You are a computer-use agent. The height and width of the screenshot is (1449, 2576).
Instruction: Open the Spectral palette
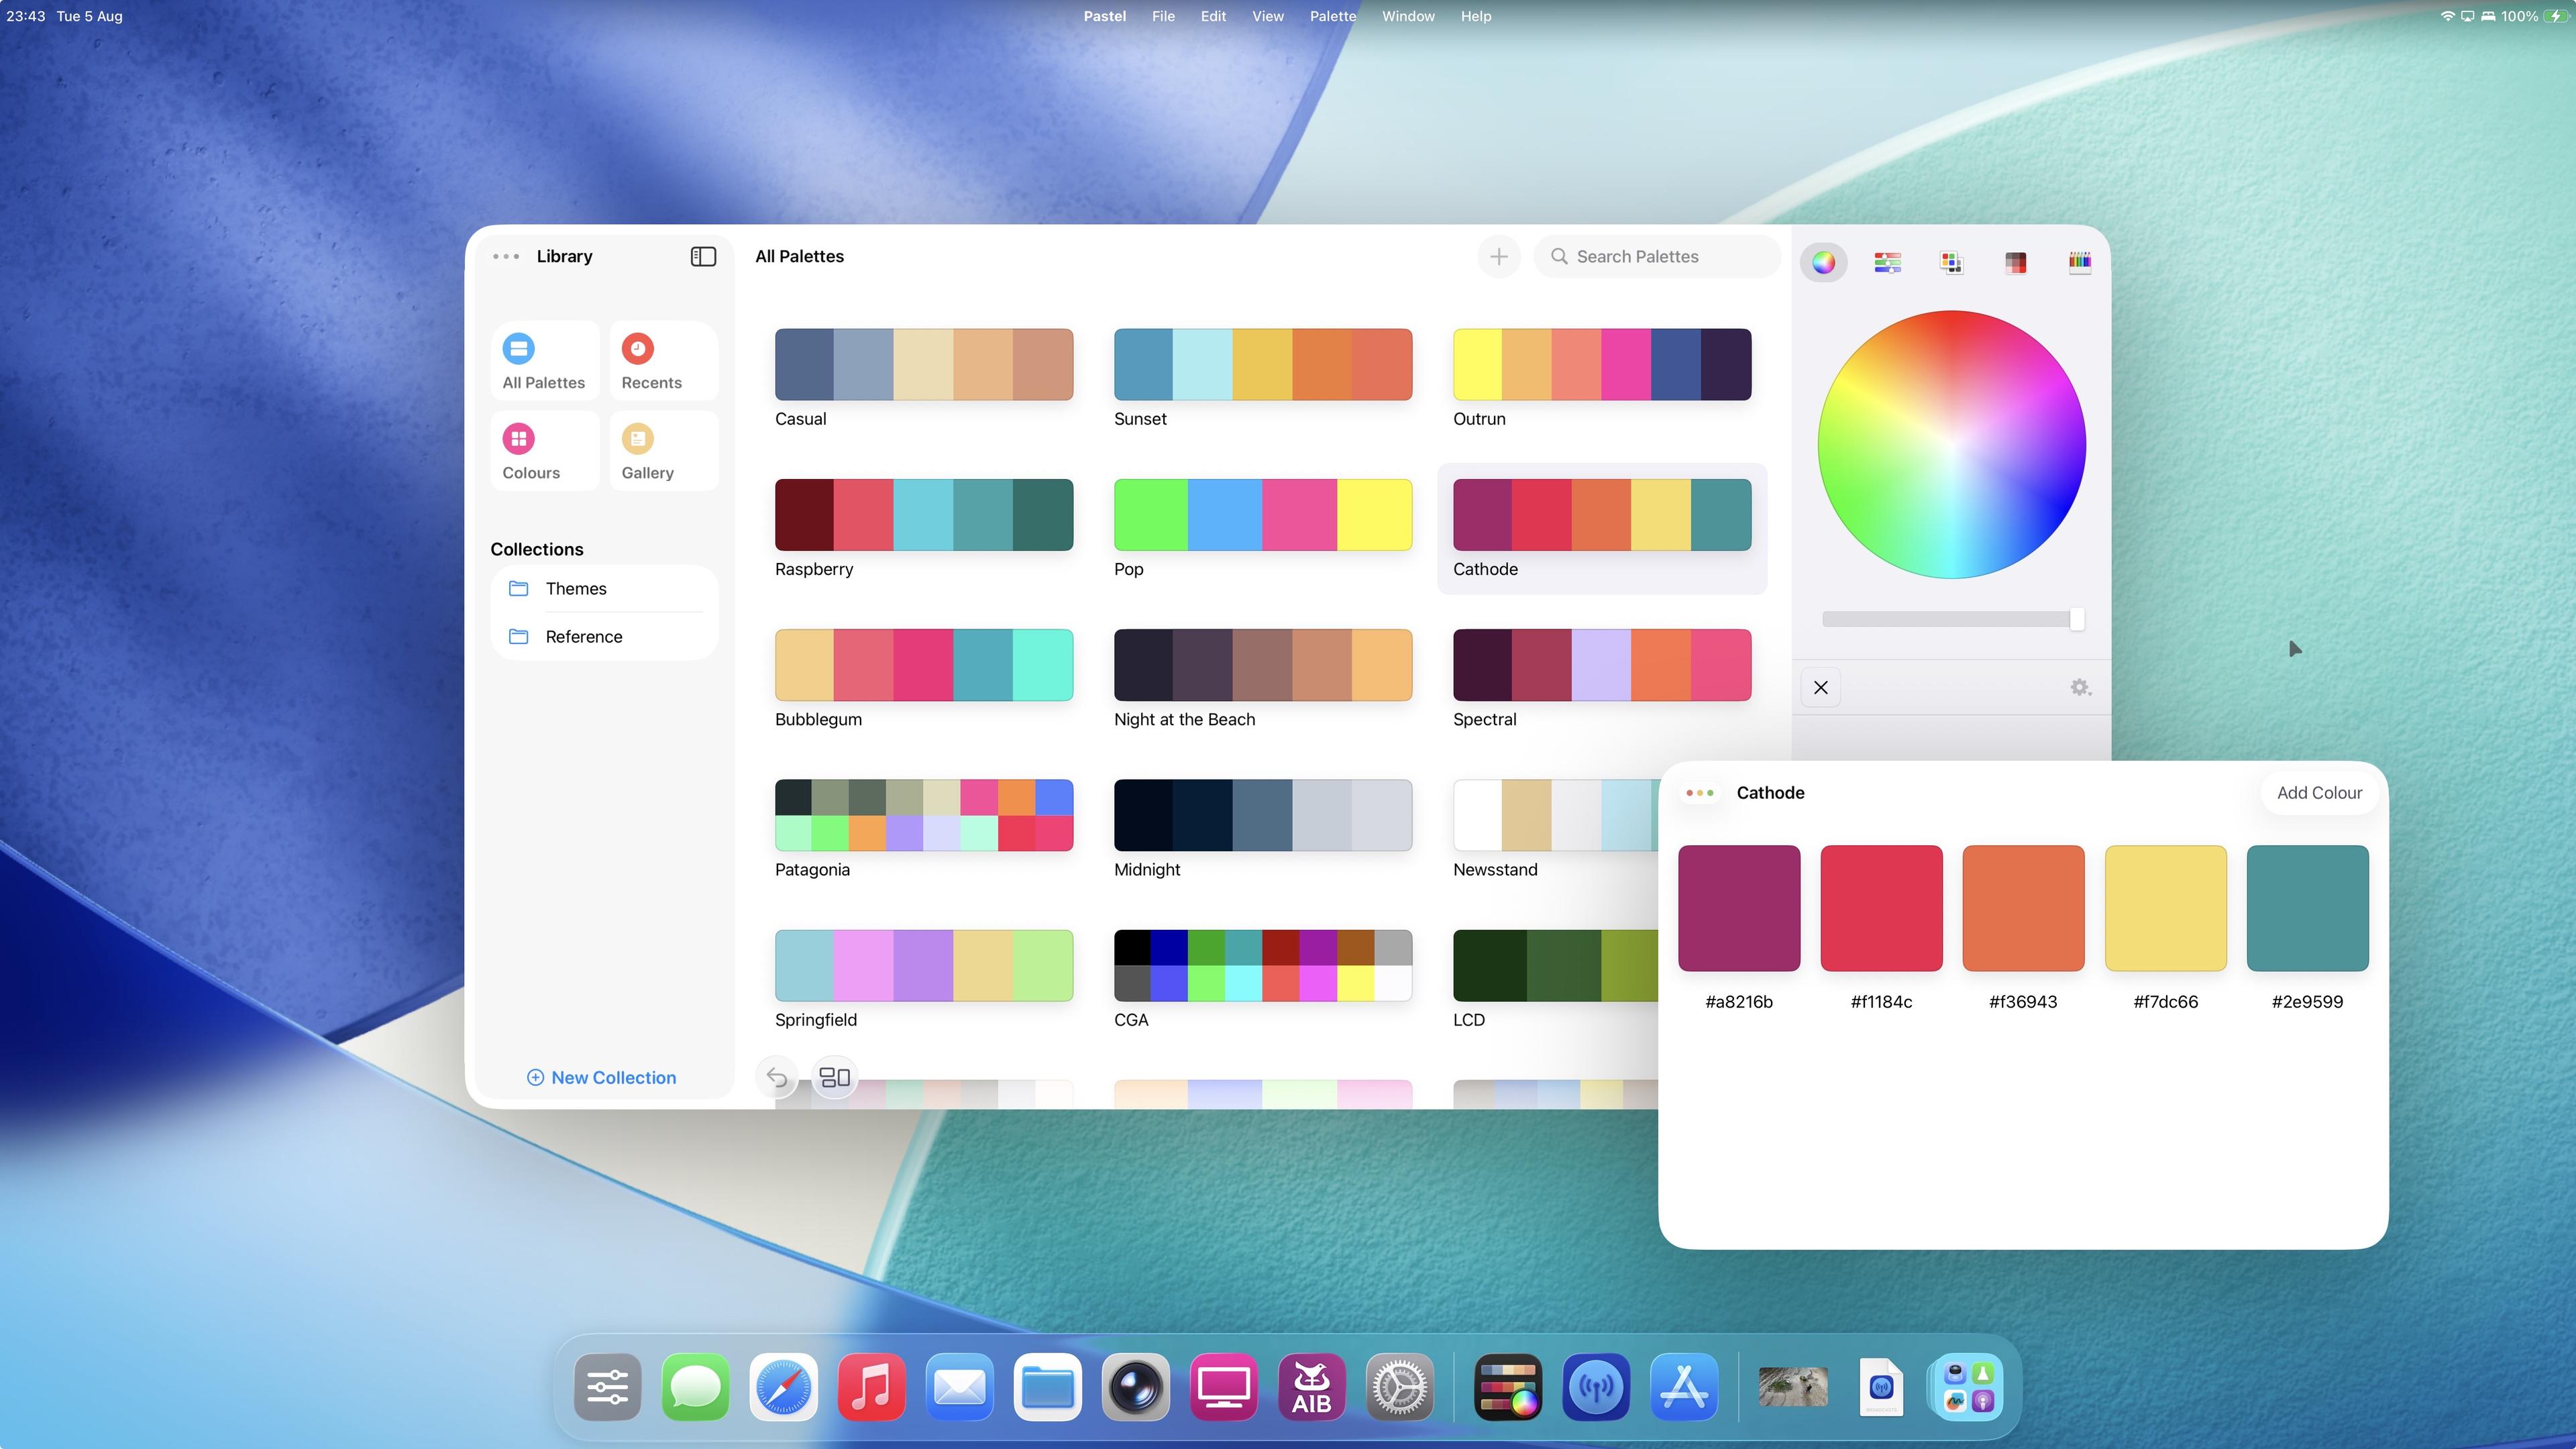(x=1601, y=665)
